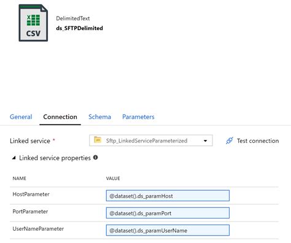Click the ds_SFTPDelimited dataset name
Screen dimensions: 291x243
pos(79,28)
